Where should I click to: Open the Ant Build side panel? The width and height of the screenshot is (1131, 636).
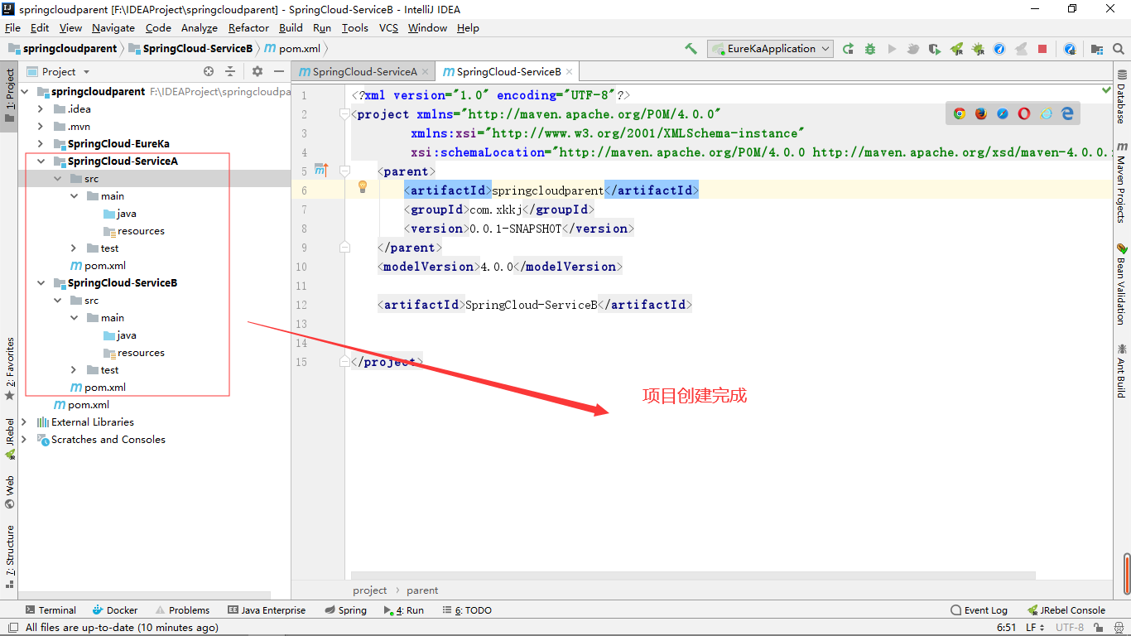(x=1121, y=371)
